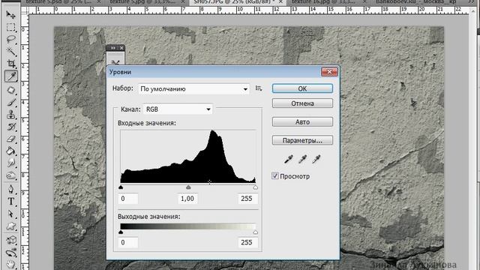Focus the output shadow value field 0
This screenshot has height=270, width=480.
[x=128, y=242]
